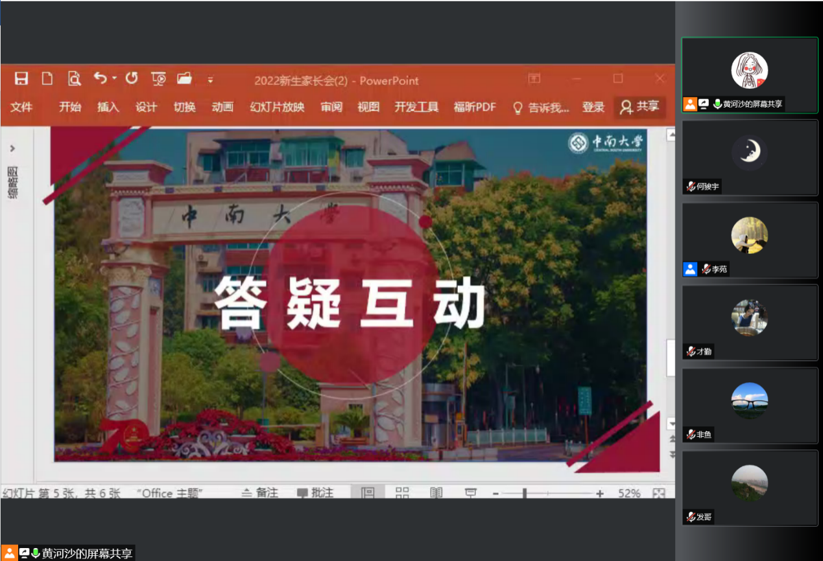The height and width of the screenshot is (561, 823).
Task: Toggle the 备注 notes pane
Action: 259,493
